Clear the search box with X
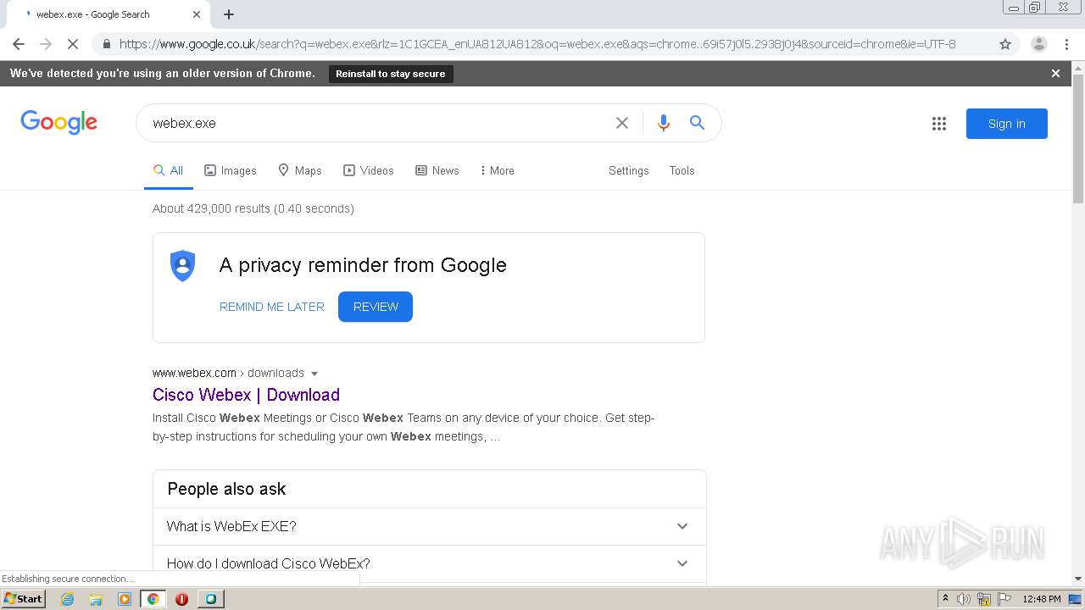 click(622, 123)
